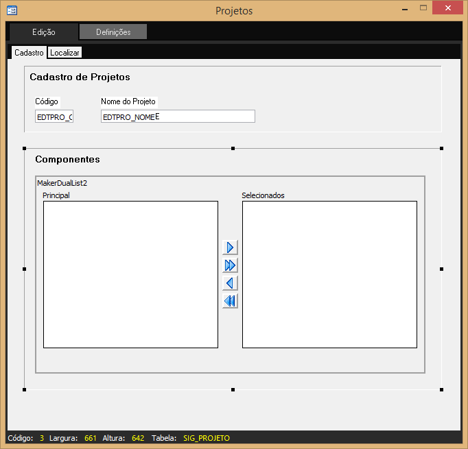
Task: Select the MakerDualList2 component label
Action: click(62, 183)
